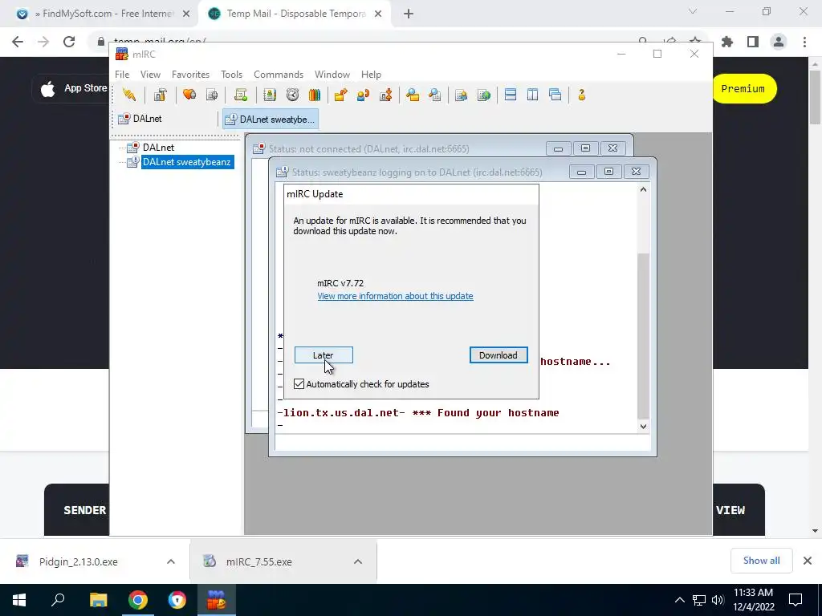This screenshot has width=822, height=616.
Task: Click the DCC Chat person icon
Action: coord(363,95)
